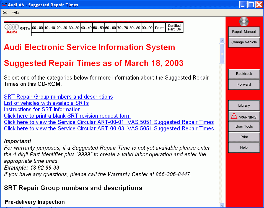Open the Go menu
Viewport: 264px width, 208px height.
click(x=5, y=12)
